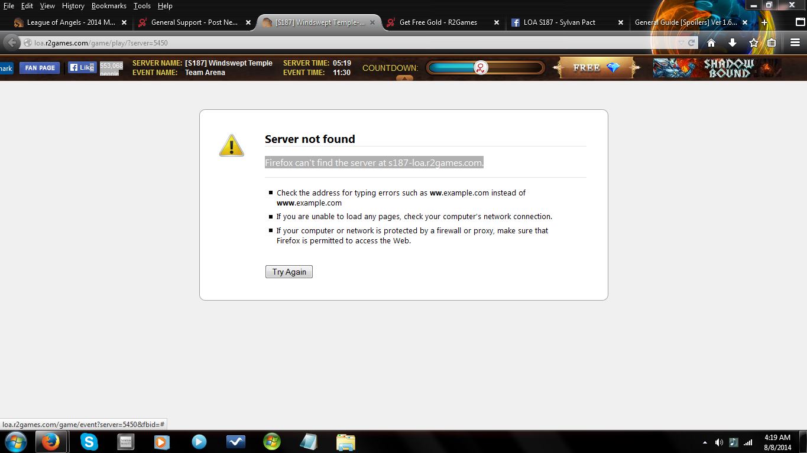Open the Firefox hamburger menu
The height and width of the screenshot is (453, 807).
click(x=795, y=43)
